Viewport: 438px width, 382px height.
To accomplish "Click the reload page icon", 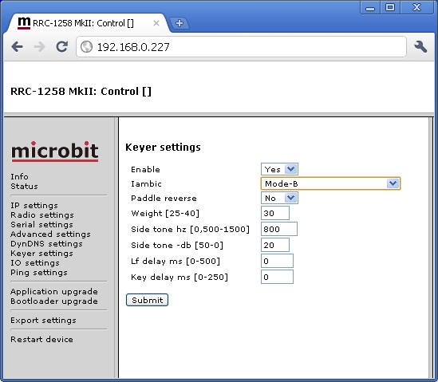I will click(61, 46).
